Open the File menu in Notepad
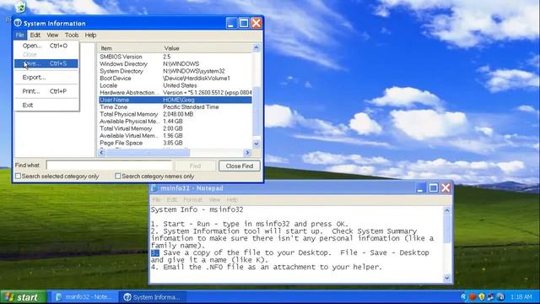540x304 pixels. pos(156,199)
